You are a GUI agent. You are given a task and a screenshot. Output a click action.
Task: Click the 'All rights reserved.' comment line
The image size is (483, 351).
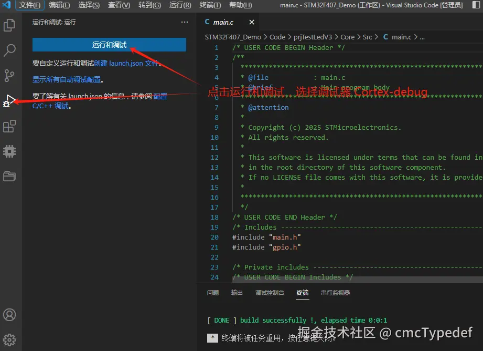click(285, 137)
